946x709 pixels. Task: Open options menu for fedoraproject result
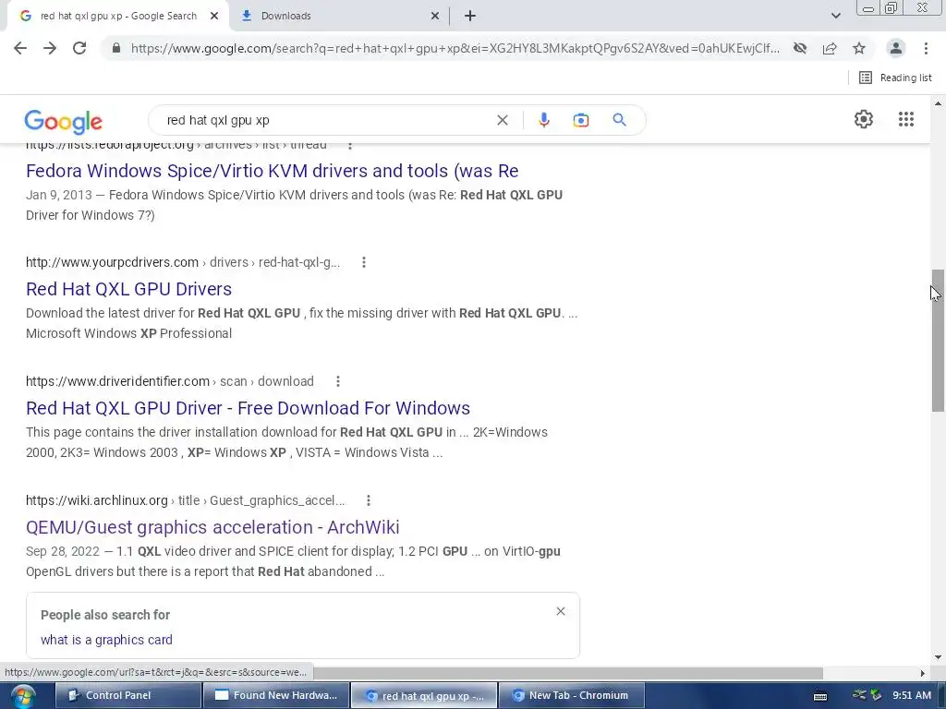[x=350, y=145]
